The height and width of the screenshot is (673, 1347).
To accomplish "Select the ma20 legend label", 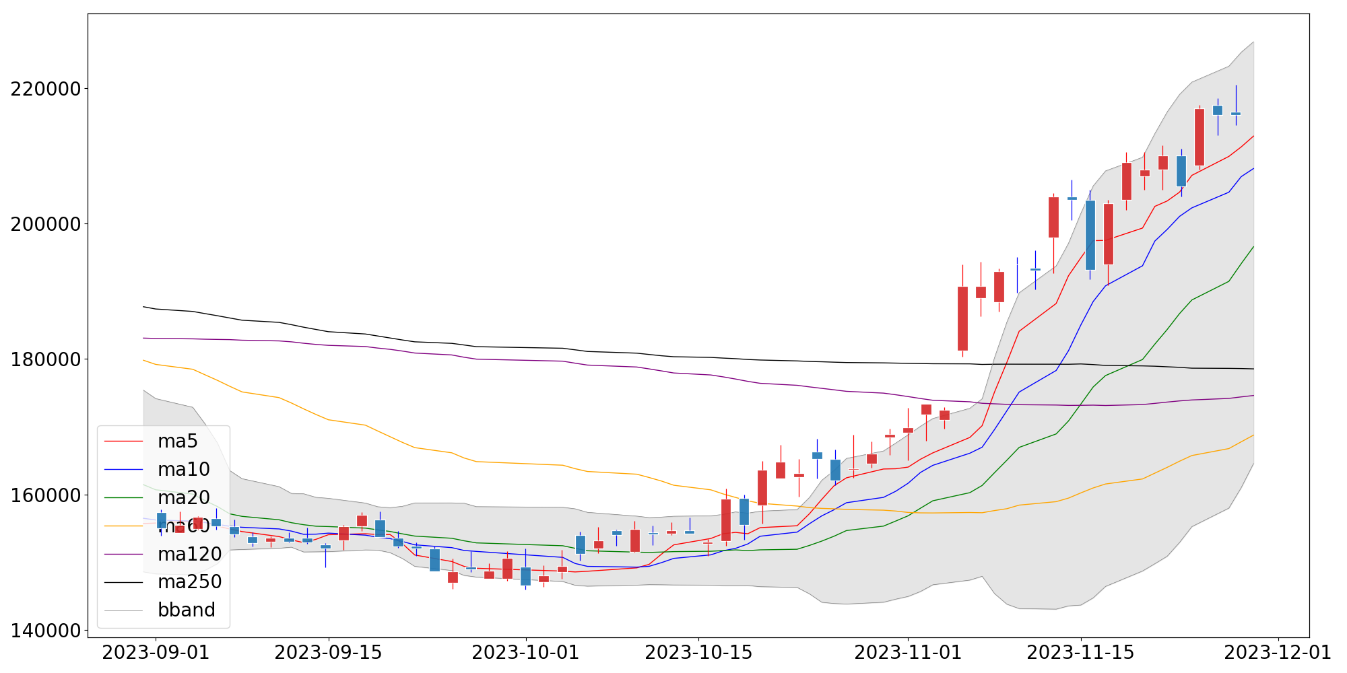I will coord(184,498).
